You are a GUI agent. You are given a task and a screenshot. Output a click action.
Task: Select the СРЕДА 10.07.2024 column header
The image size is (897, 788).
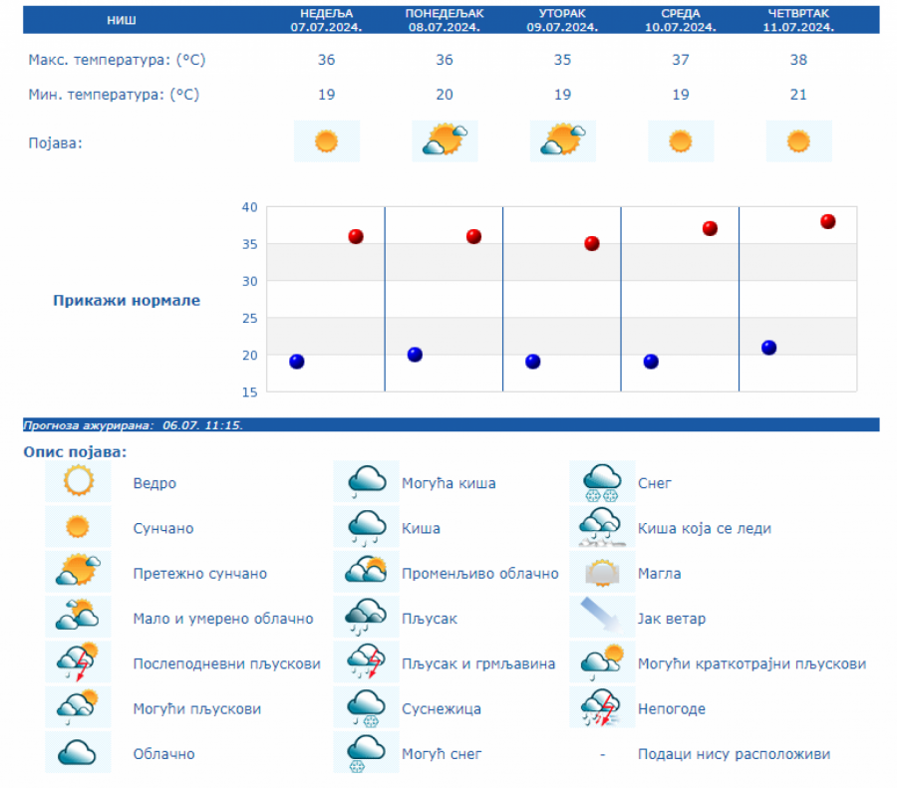click(x=681, y=20)
